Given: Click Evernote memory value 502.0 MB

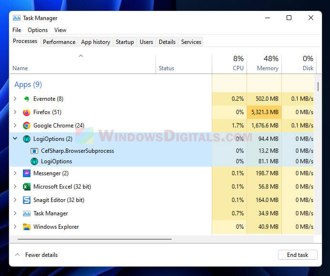Looking at the screenshot, I should point(267,99).
